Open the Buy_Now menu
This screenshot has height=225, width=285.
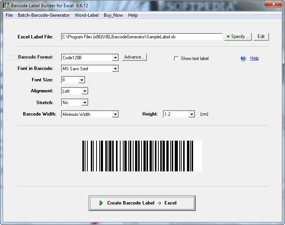[x=113, y=15]
